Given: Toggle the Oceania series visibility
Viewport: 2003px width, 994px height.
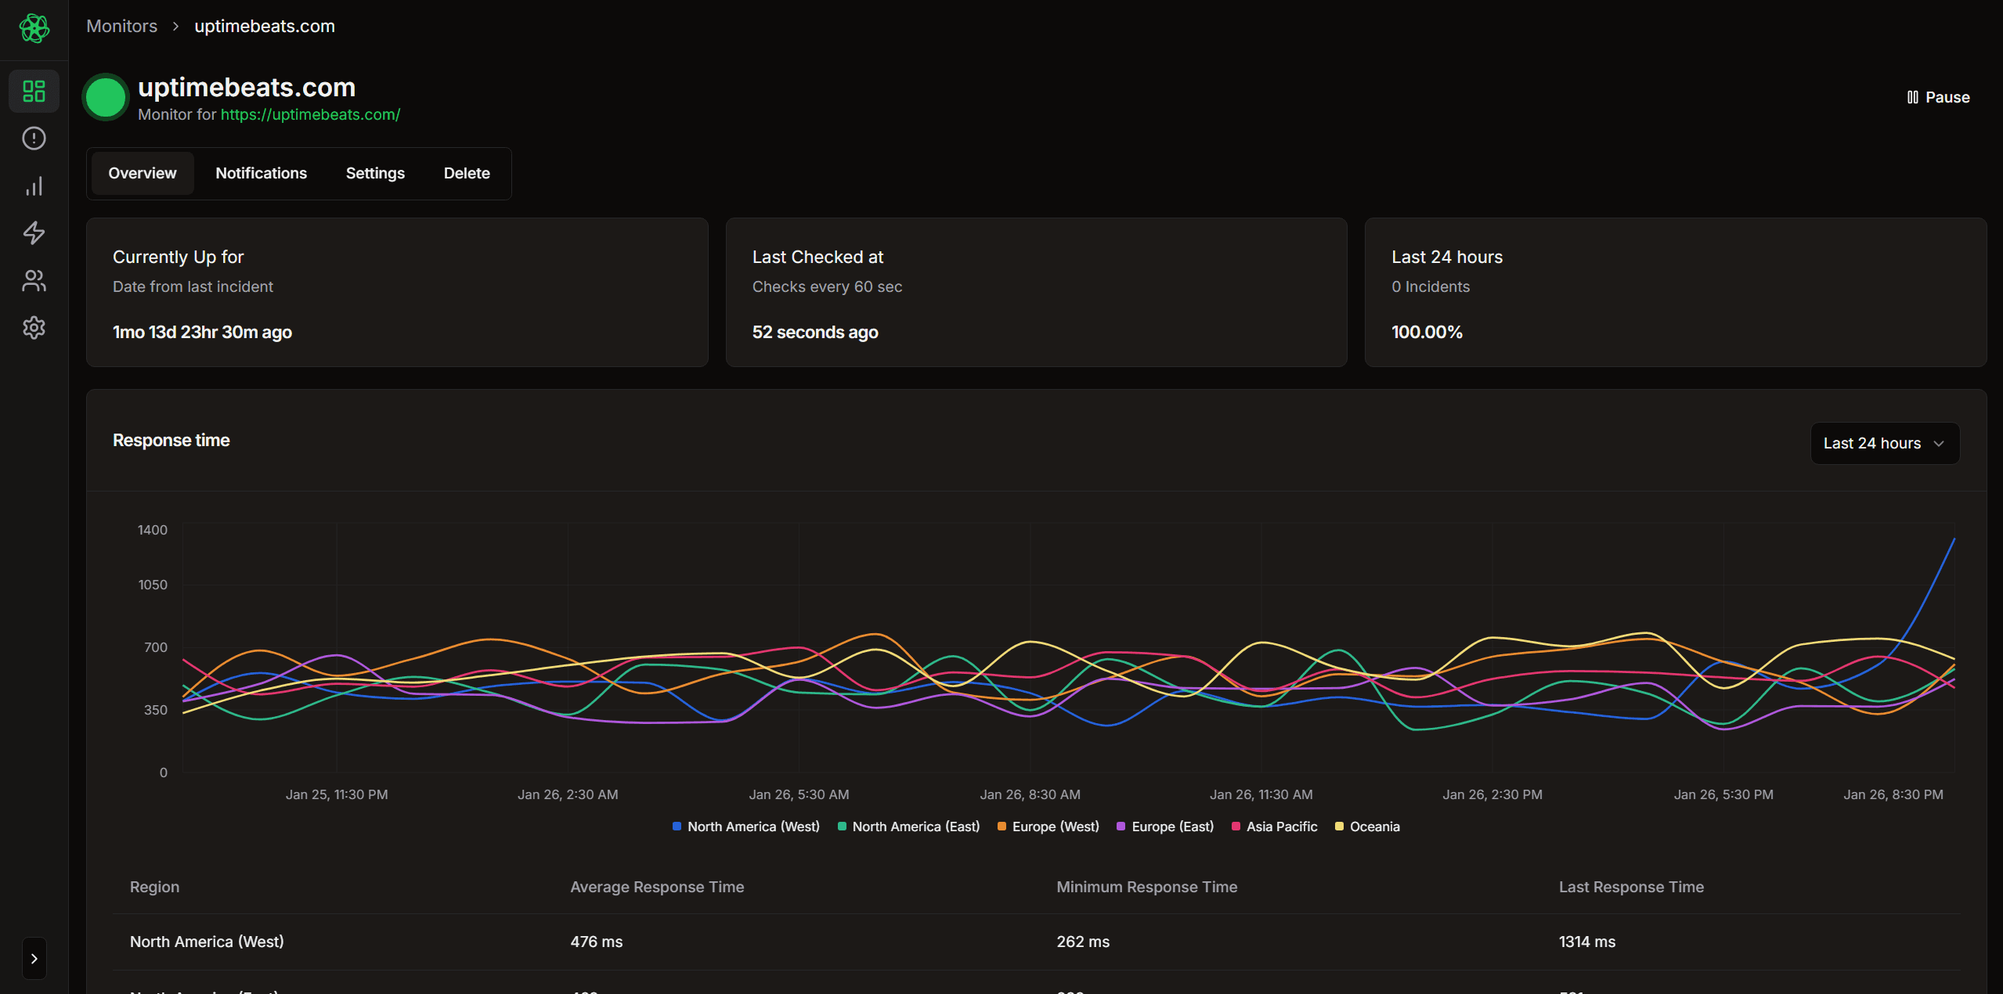Looking at the screenshot, I should (x=1367, y=827).
